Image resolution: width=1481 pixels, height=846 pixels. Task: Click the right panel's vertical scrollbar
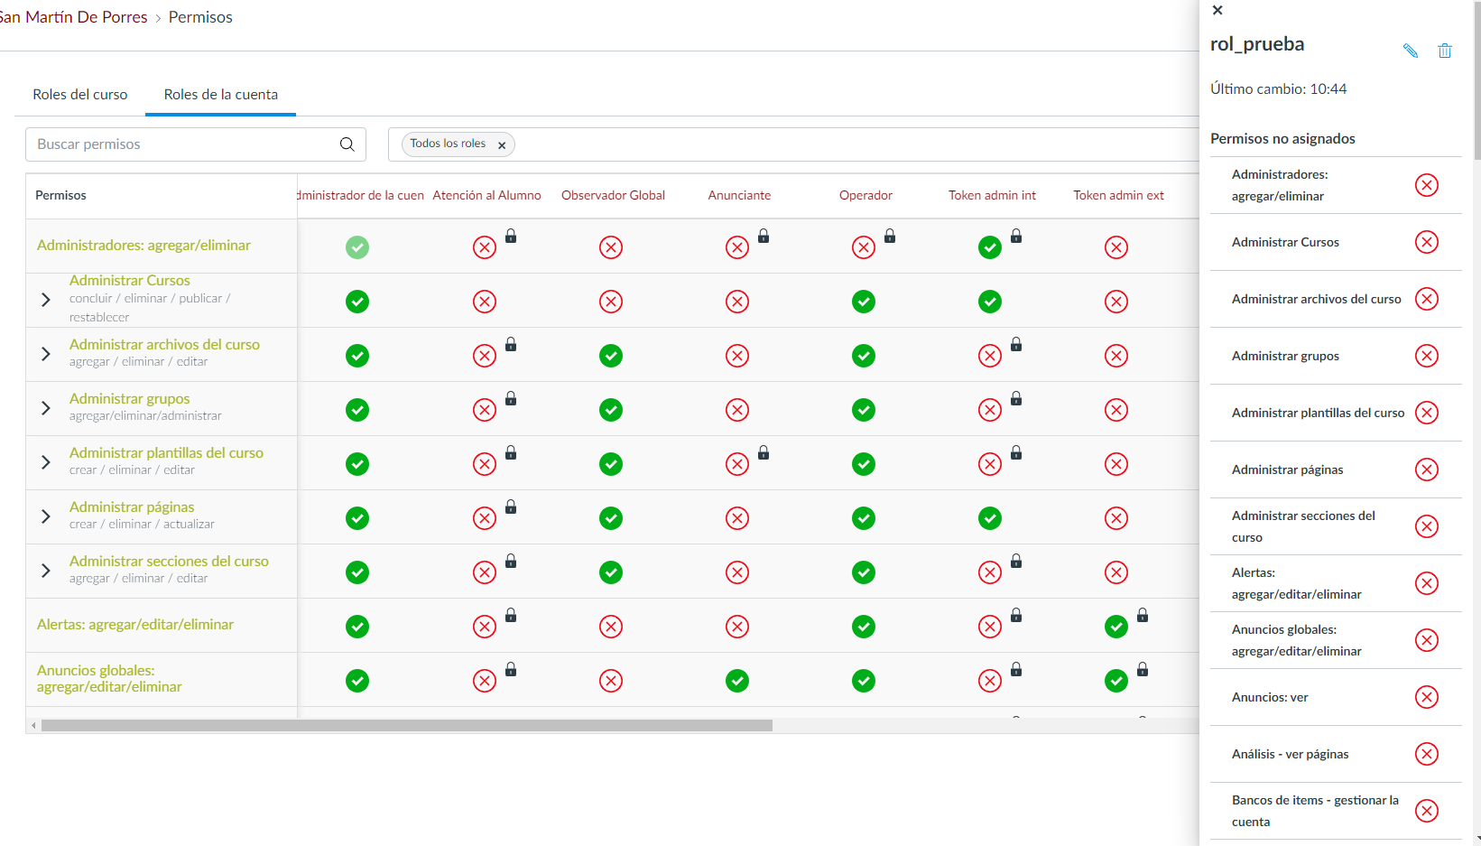coord(1476,81)
